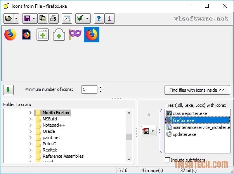Click the minimum number of icons field

[89, 89]
